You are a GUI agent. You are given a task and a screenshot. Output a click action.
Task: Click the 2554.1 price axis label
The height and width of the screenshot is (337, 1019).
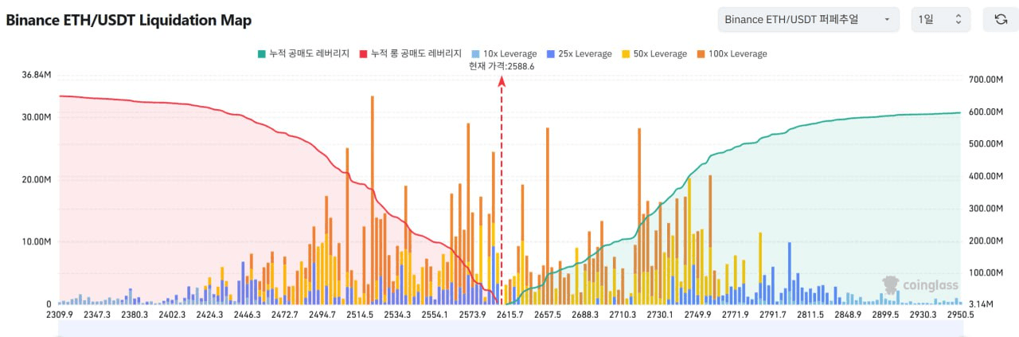pos(435,315)
